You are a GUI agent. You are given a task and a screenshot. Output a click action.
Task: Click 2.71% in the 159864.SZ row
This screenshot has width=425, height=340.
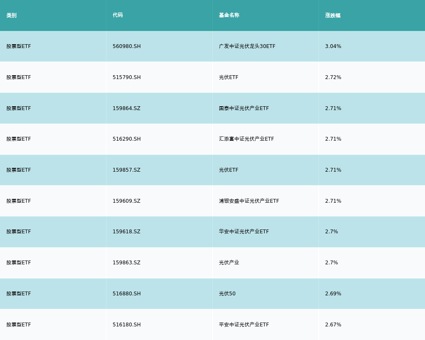click(x=333, y=108)
